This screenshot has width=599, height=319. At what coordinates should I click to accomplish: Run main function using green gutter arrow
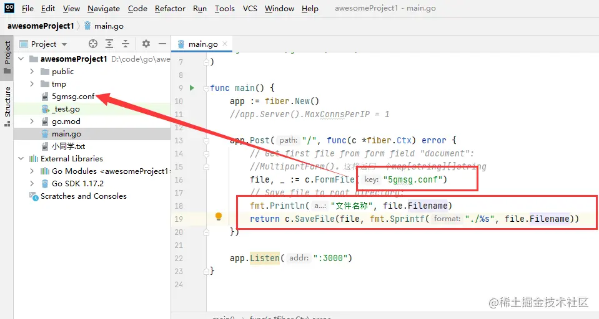[192, 88]
